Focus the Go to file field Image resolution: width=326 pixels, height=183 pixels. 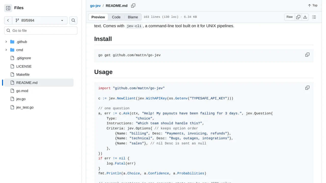[x=41, y=30]
